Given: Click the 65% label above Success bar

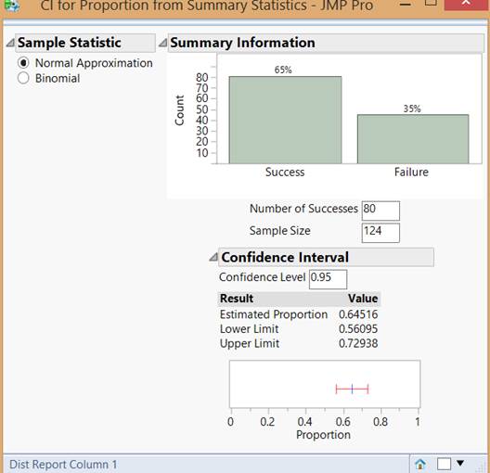Looking at the screenshot, I should tap(283, 70).
